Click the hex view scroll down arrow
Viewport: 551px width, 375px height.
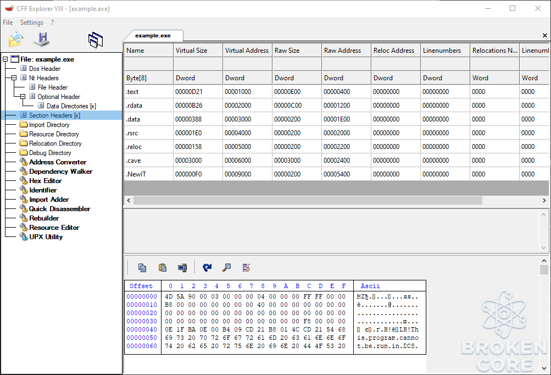[544, 368]
